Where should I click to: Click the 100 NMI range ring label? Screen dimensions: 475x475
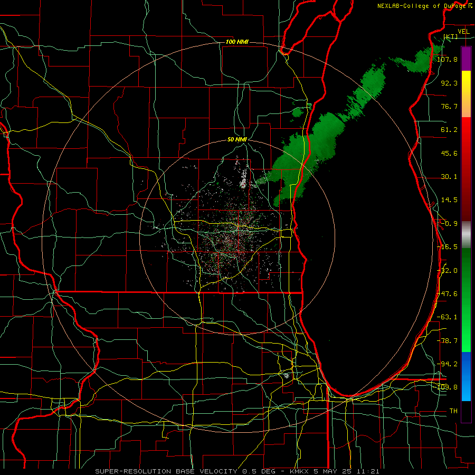pos(237,42)
